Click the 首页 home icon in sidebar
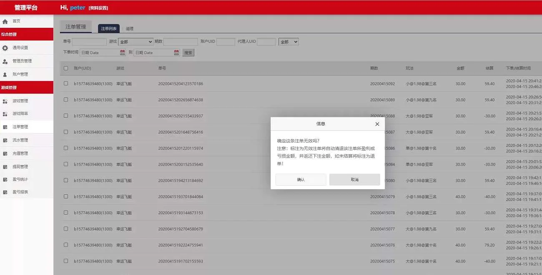Viewport: 542px width, 275px height. click(x=5, y=21)
